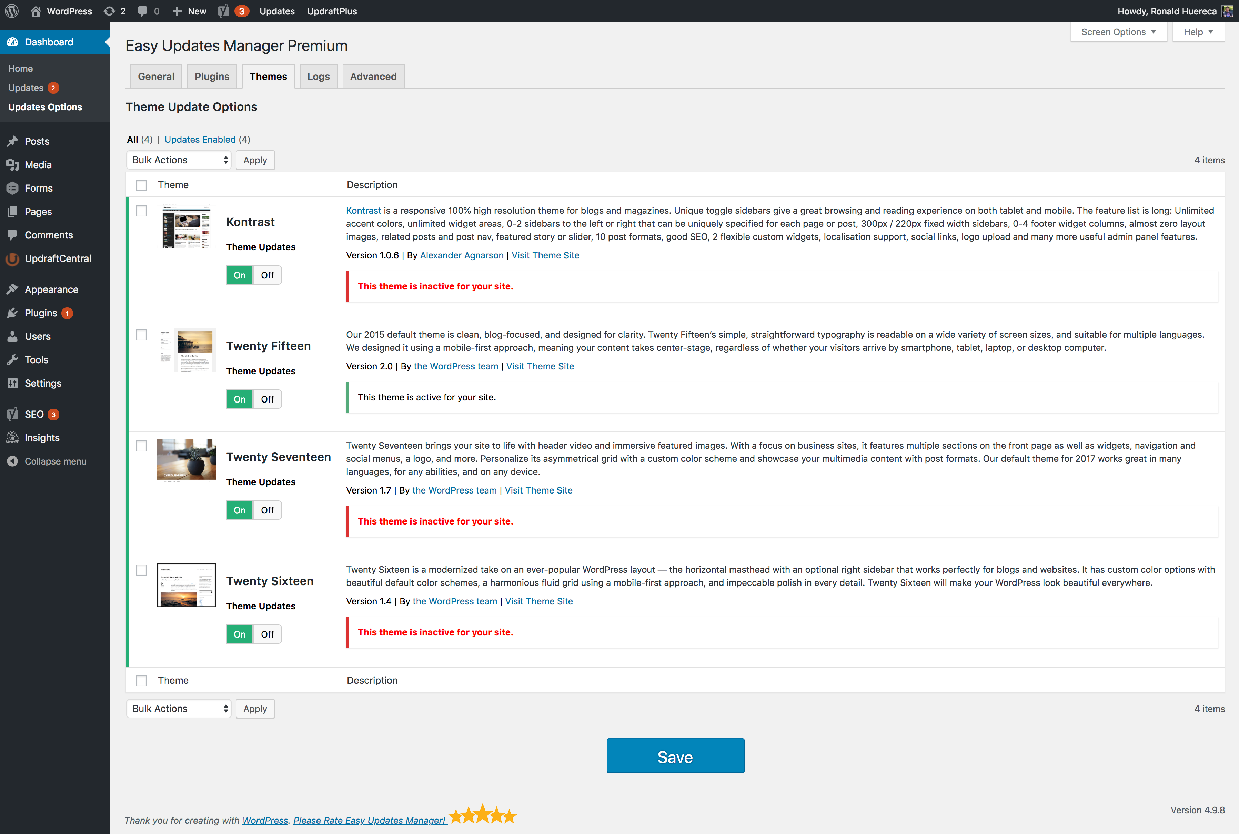Click the Comments speech bubble sidebar icon

13,235
